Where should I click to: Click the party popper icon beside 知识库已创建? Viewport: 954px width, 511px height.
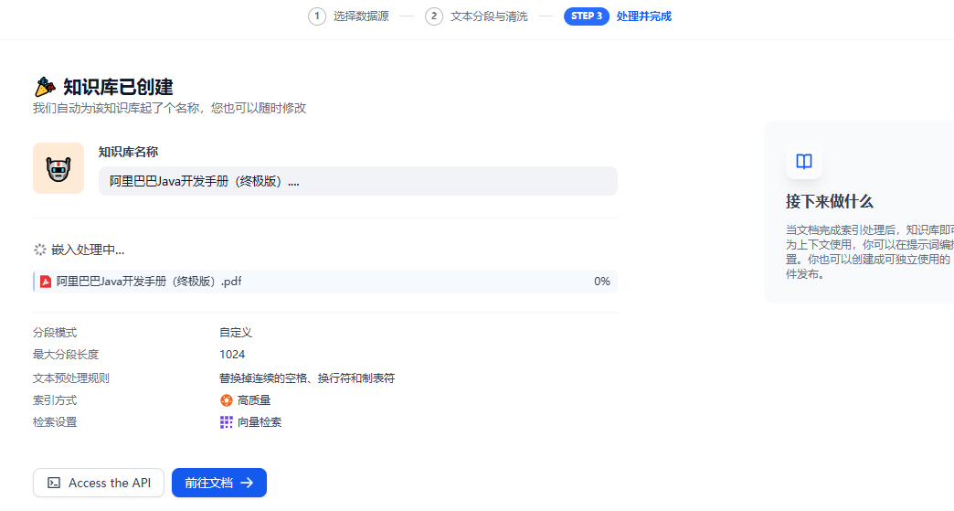point(45,87)
